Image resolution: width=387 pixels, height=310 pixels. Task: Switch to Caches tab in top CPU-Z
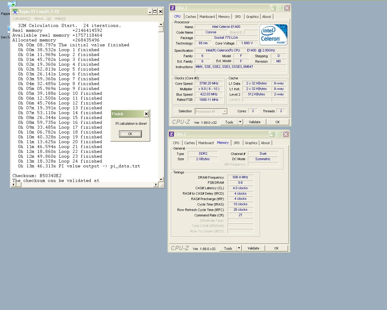191,17
